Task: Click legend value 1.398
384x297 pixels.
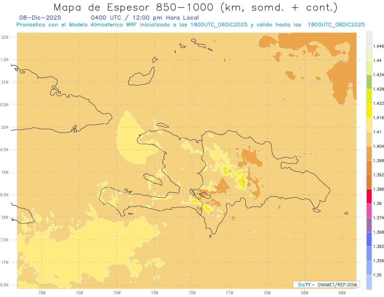Action: 379,161
